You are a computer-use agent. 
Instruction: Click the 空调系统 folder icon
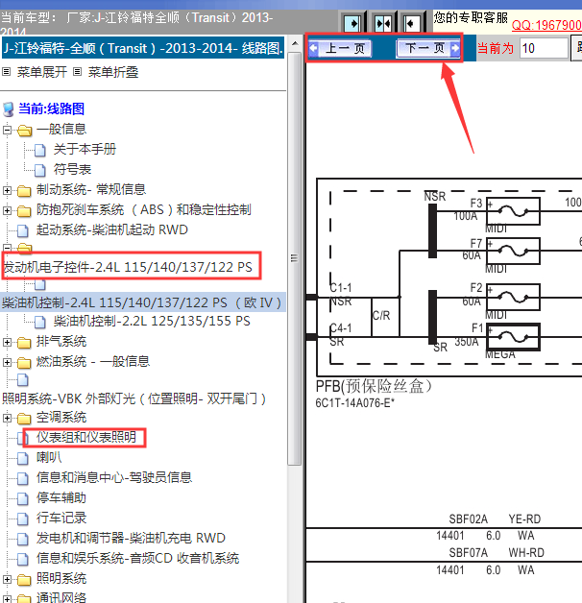[x=24, y=418]
